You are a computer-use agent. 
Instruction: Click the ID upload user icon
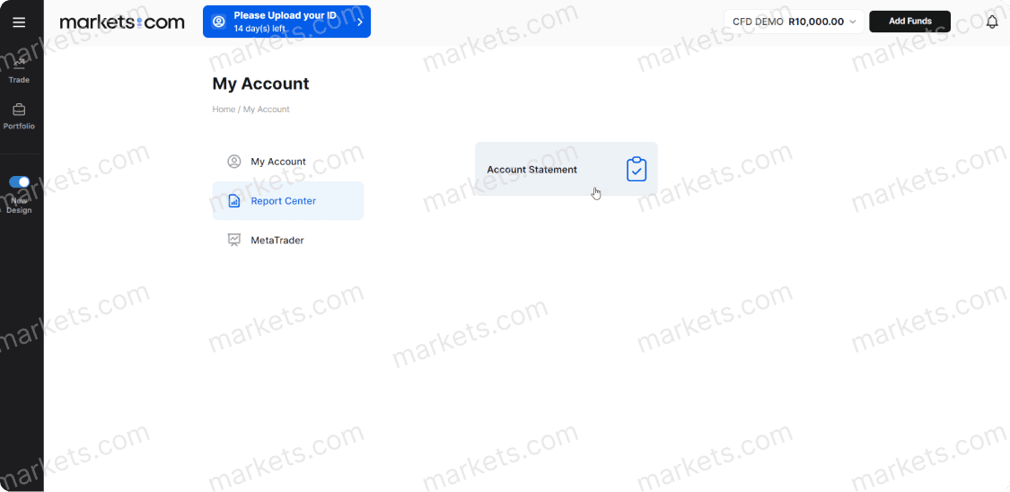coord(219,22)
